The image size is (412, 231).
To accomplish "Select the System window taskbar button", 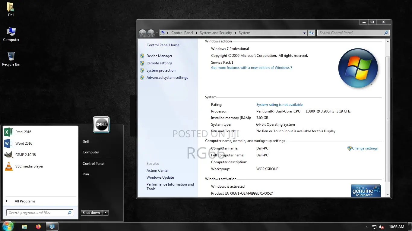I will (x=52, y=226).
